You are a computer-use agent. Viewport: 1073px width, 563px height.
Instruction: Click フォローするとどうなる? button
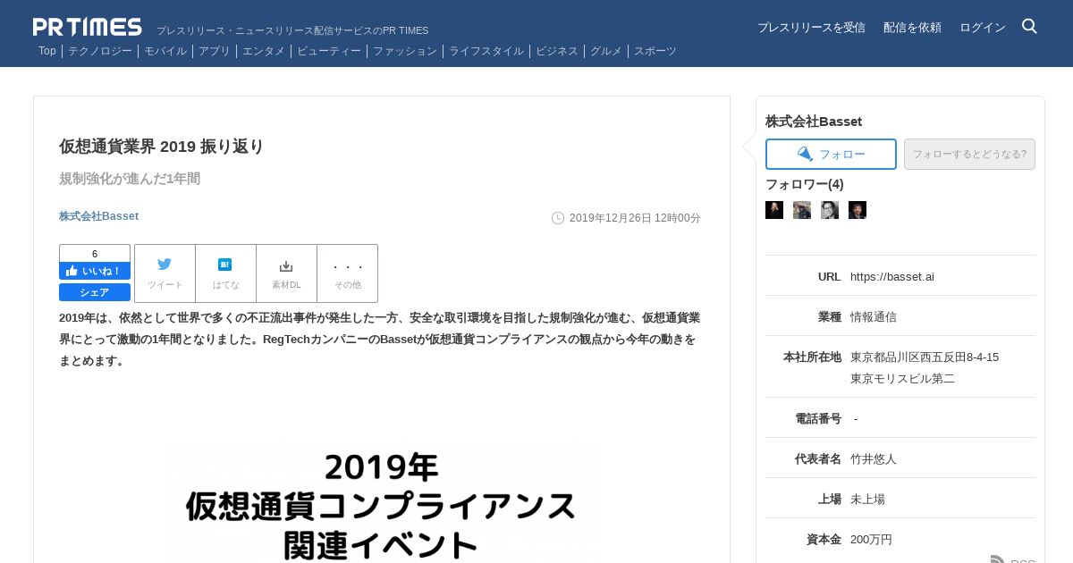969,154
